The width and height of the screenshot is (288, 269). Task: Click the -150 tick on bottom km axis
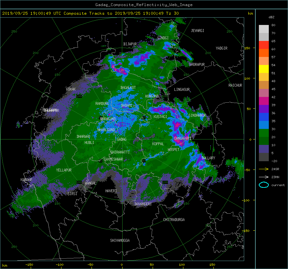coord(29,265)
